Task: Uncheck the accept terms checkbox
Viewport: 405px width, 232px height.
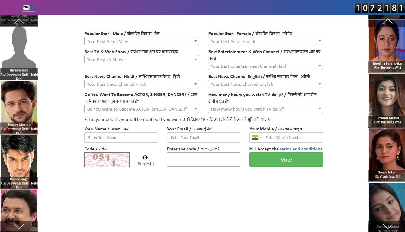Action: point(251,149)
